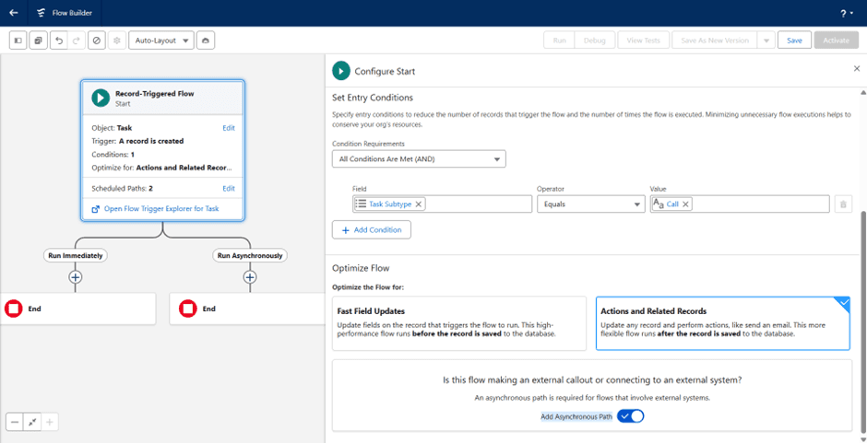
Task: Click the Configure Start green icon
Action: pos(341,71)
